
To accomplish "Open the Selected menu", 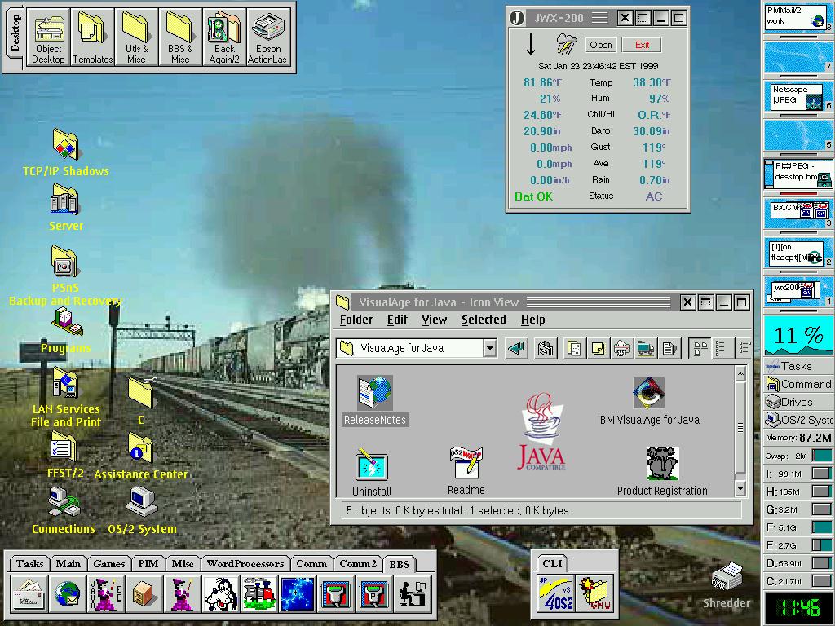I will click(484, 320).
